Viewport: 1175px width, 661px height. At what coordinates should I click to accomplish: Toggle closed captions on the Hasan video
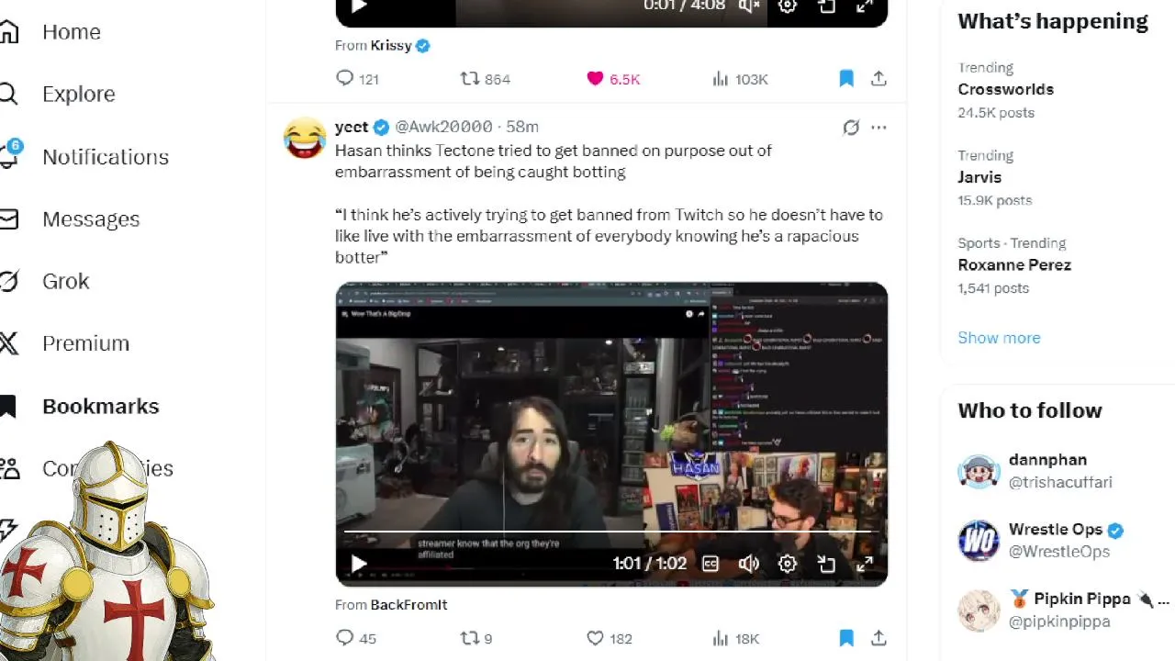point(711,564)
